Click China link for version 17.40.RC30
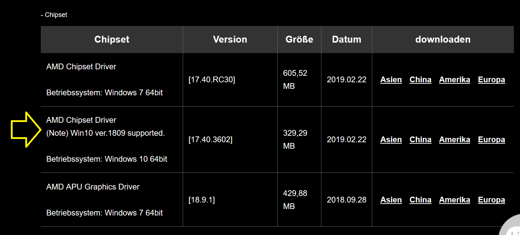Image resolution: width=520 pixels, height=235 pixels. pyautogui.click(x=420, y=80)
